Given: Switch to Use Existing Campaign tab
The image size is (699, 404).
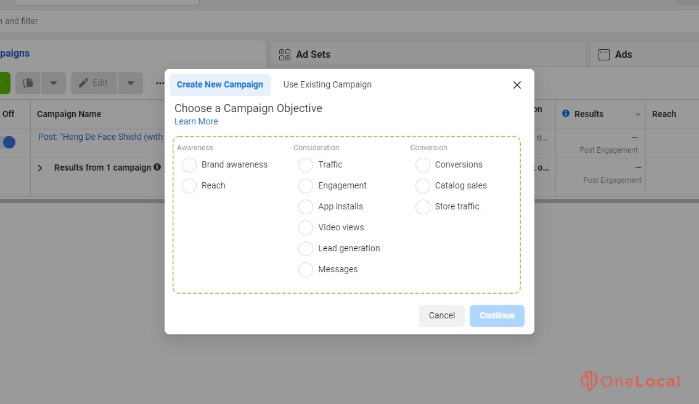Looking at the screenshot, I should 327,84.
